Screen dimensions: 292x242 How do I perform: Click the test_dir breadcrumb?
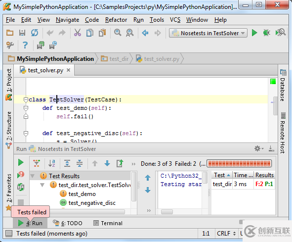(x=115, y=59)
